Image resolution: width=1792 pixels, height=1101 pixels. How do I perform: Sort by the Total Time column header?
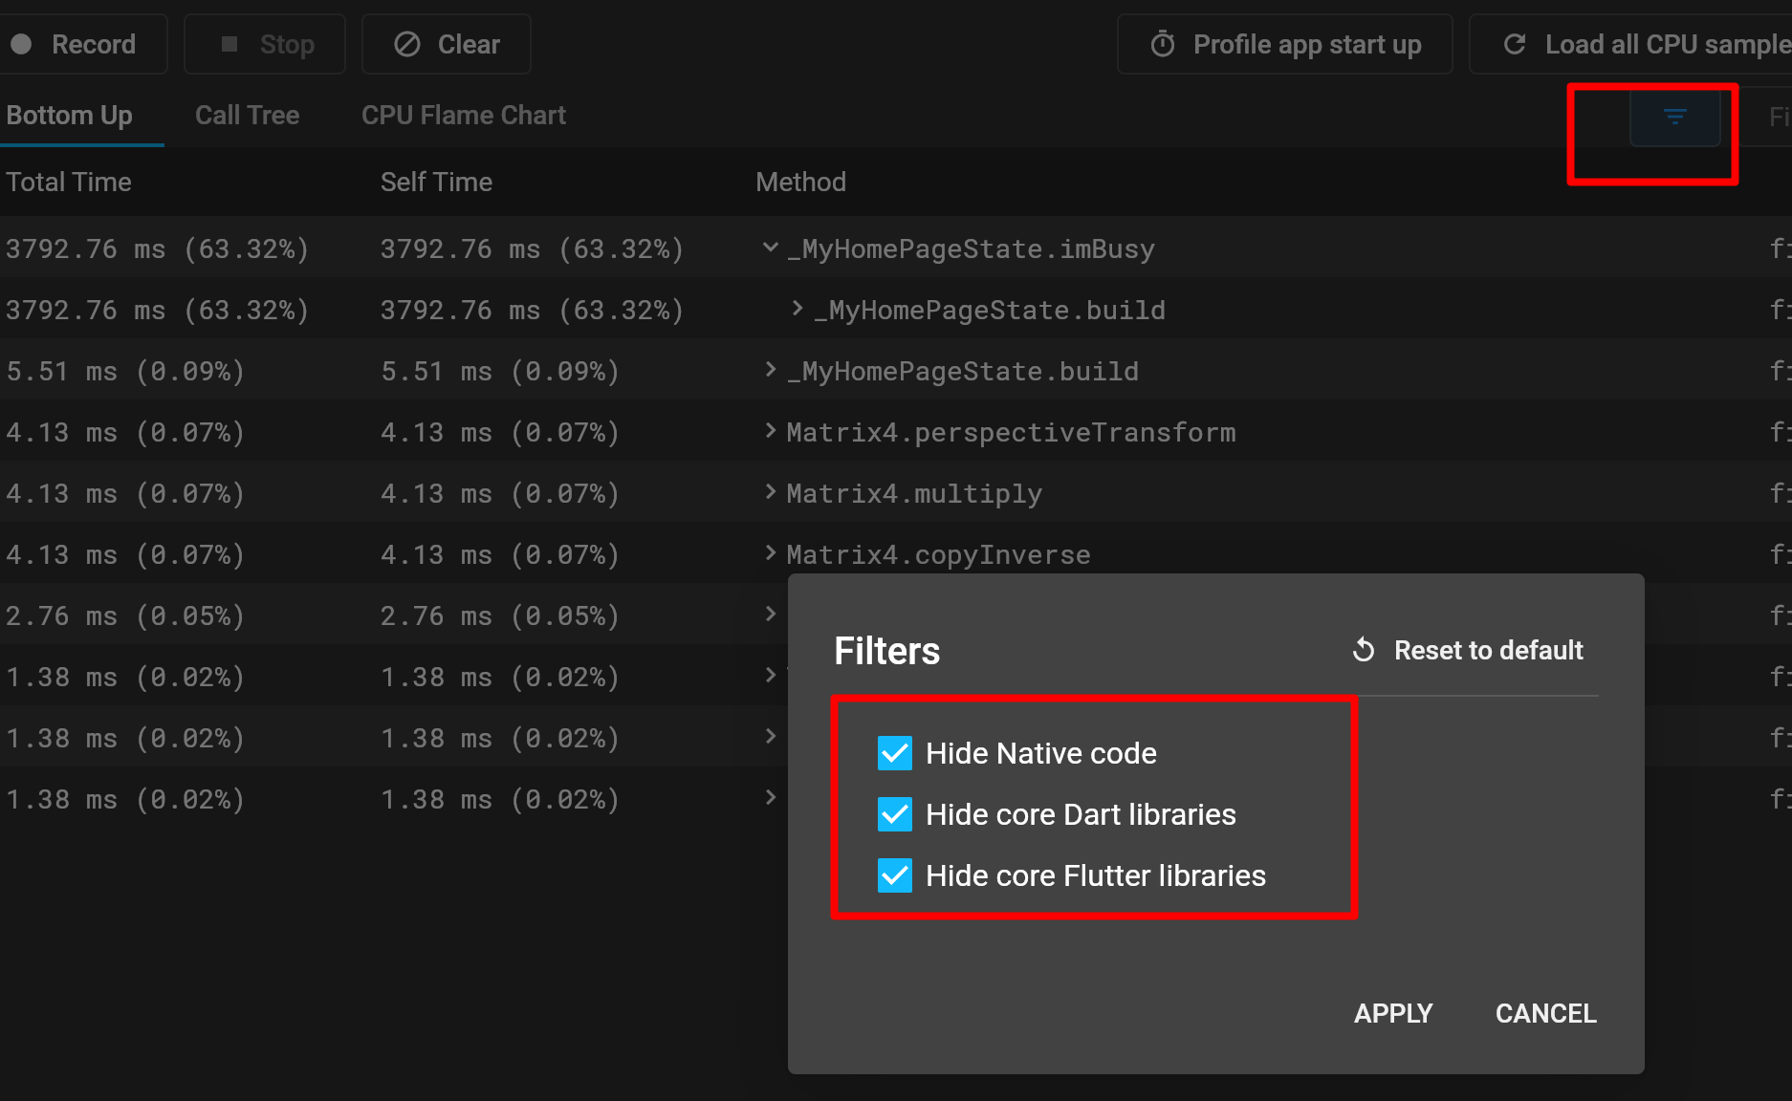click(x=69, y=182)
